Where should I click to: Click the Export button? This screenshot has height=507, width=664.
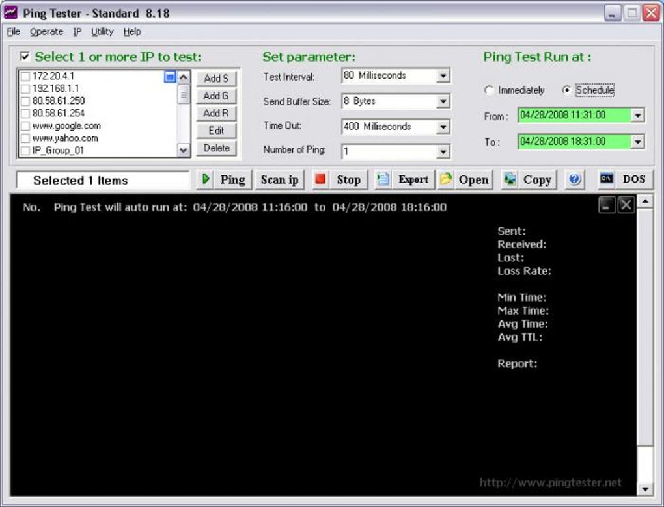coord(404,179)
